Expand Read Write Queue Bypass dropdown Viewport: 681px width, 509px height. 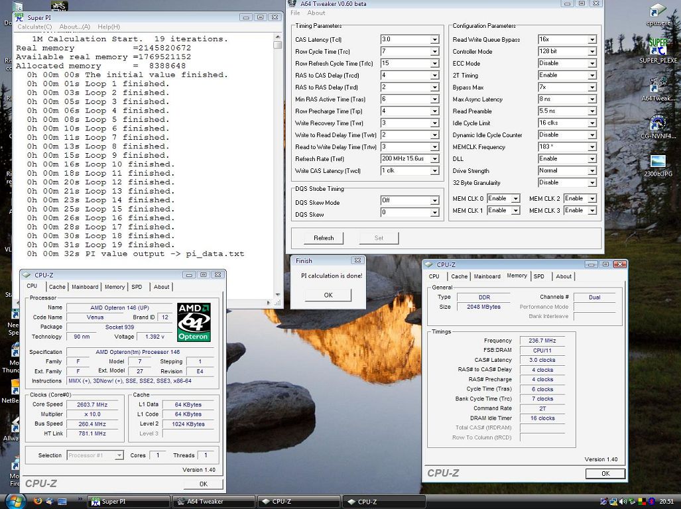592,40
